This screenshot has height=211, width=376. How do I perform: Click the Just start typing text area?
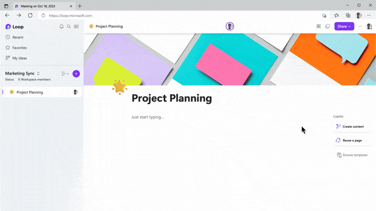pyautogui.click(x=148, y=117)
